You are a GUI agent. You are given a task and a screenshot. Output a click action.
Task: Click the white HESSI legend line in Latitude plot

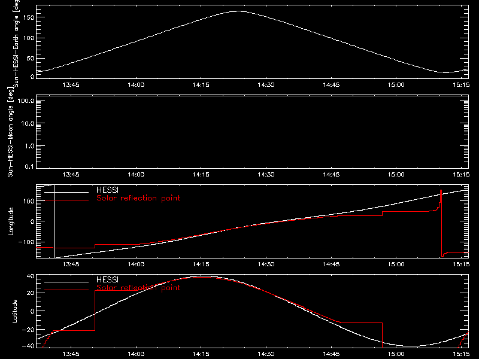coord(66,282)
